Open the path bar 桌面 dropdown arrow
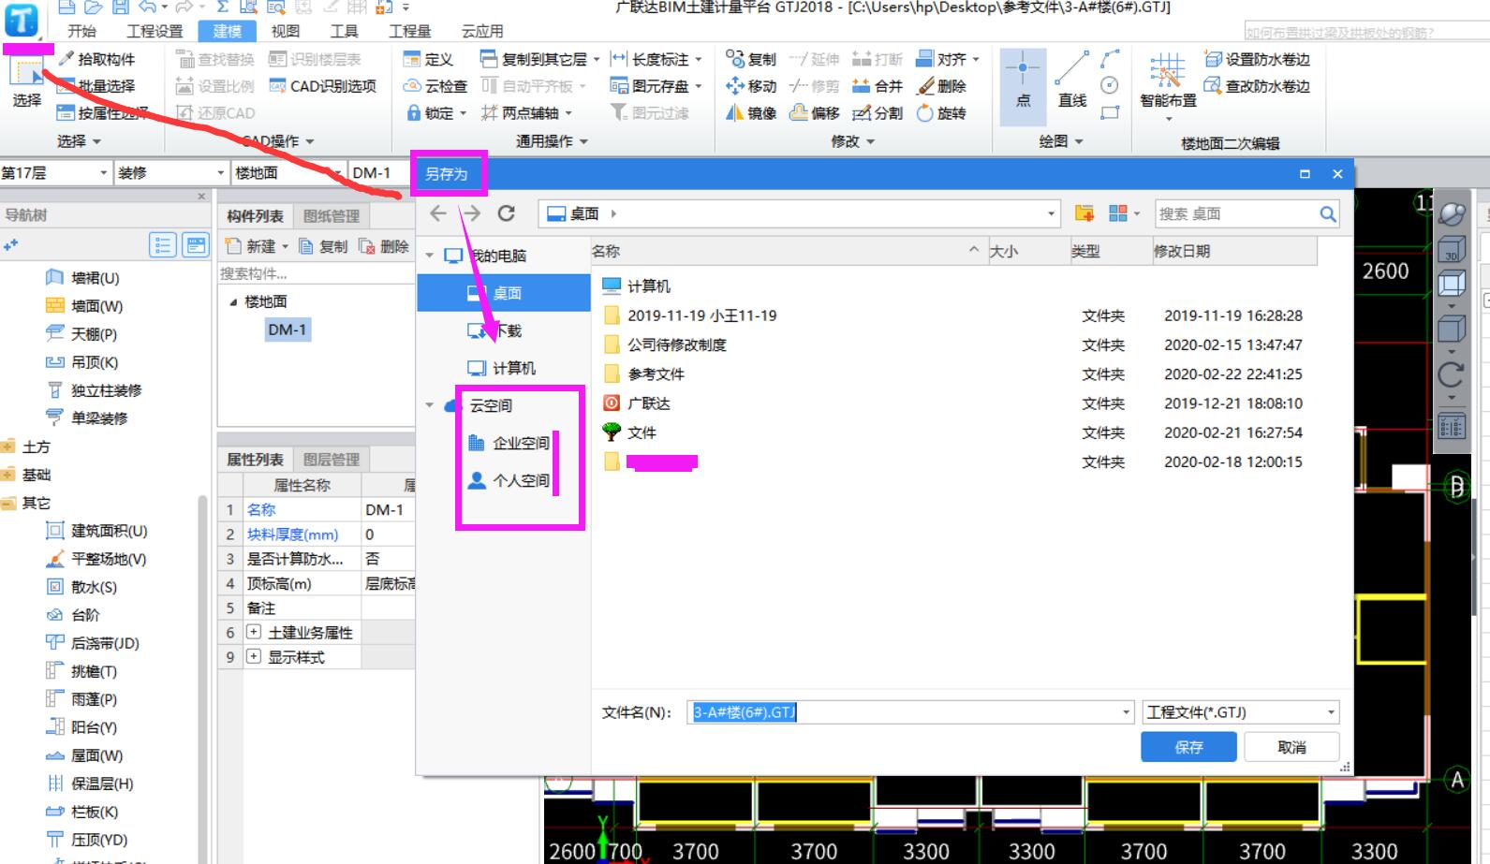1490x864 pixels. point(1051,213)
